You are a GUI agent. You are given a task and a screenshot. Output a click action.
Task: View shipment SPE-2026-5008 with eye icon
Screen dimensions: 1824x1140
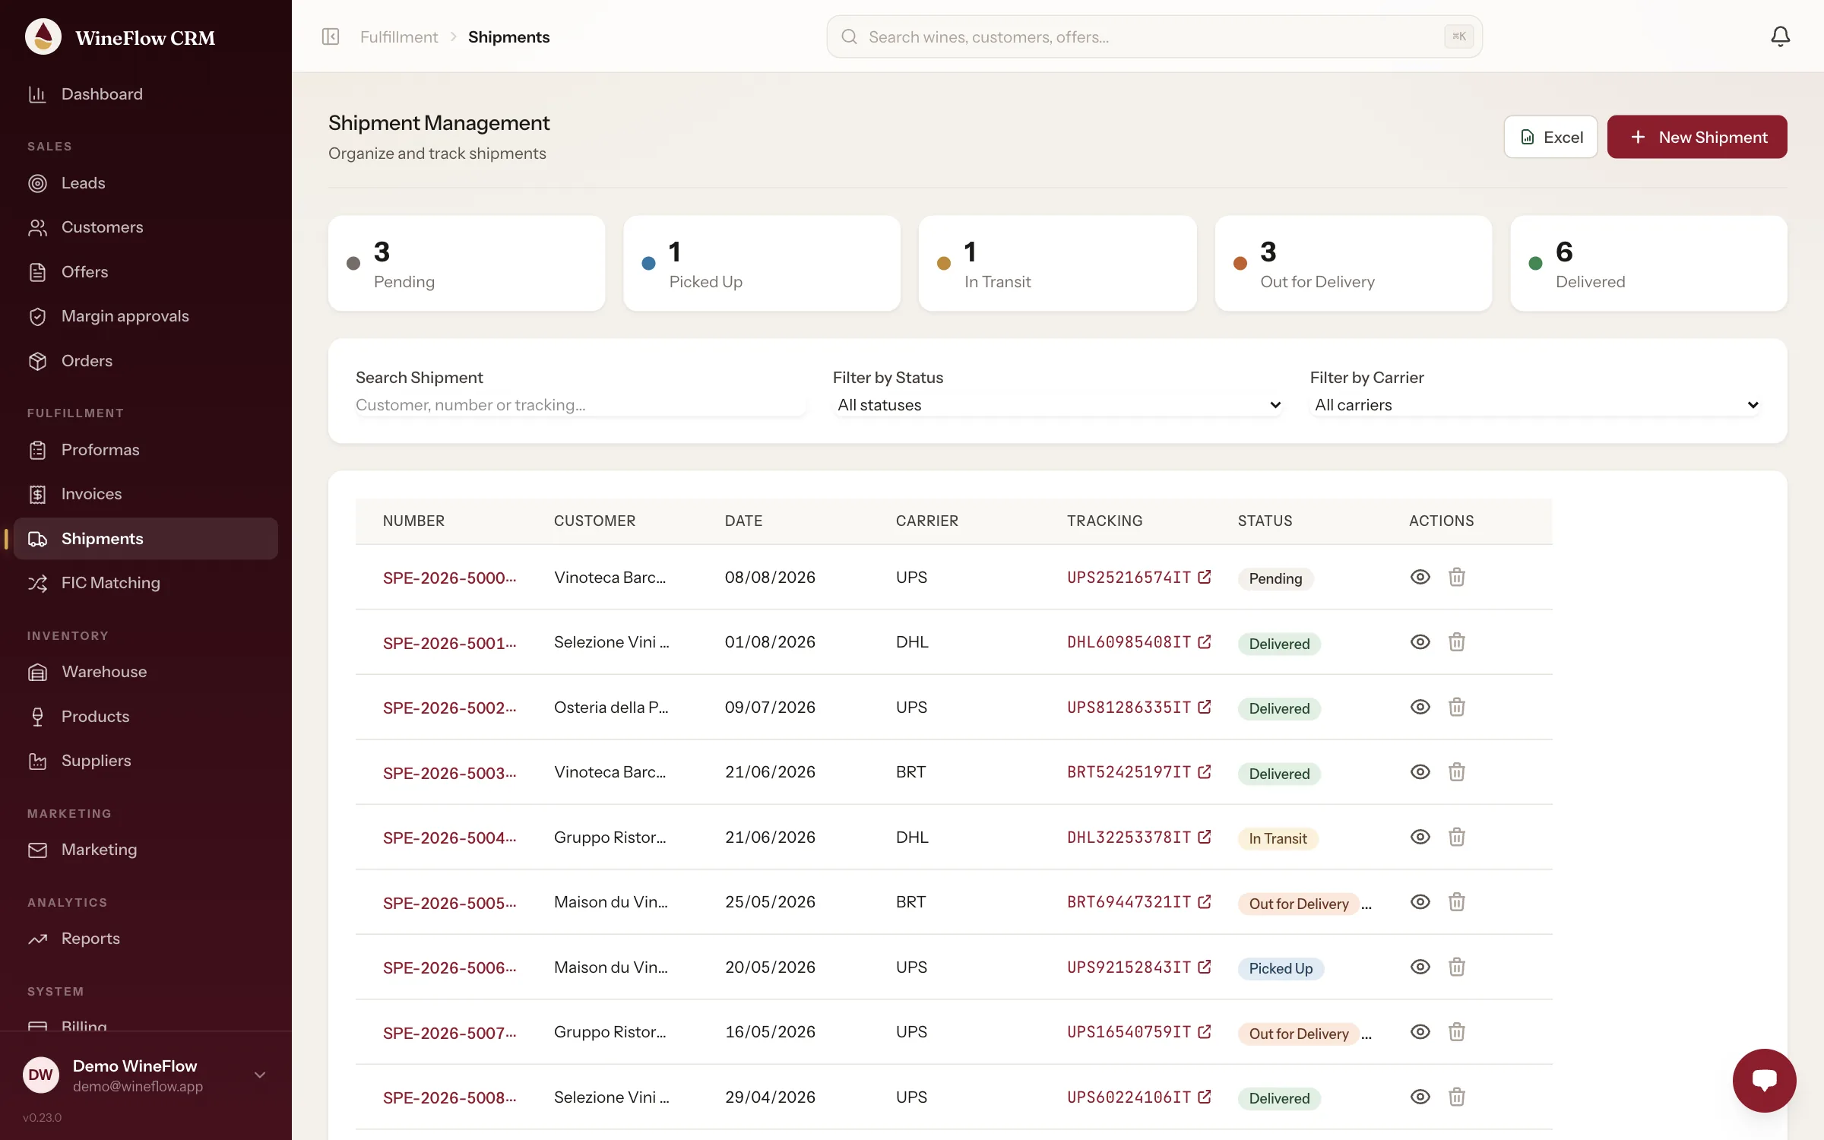(x=1420, y=1097)
